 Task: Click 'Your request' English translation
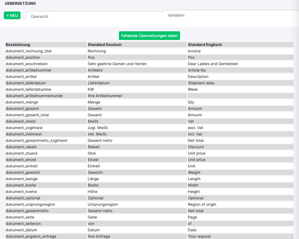[199, 236]
